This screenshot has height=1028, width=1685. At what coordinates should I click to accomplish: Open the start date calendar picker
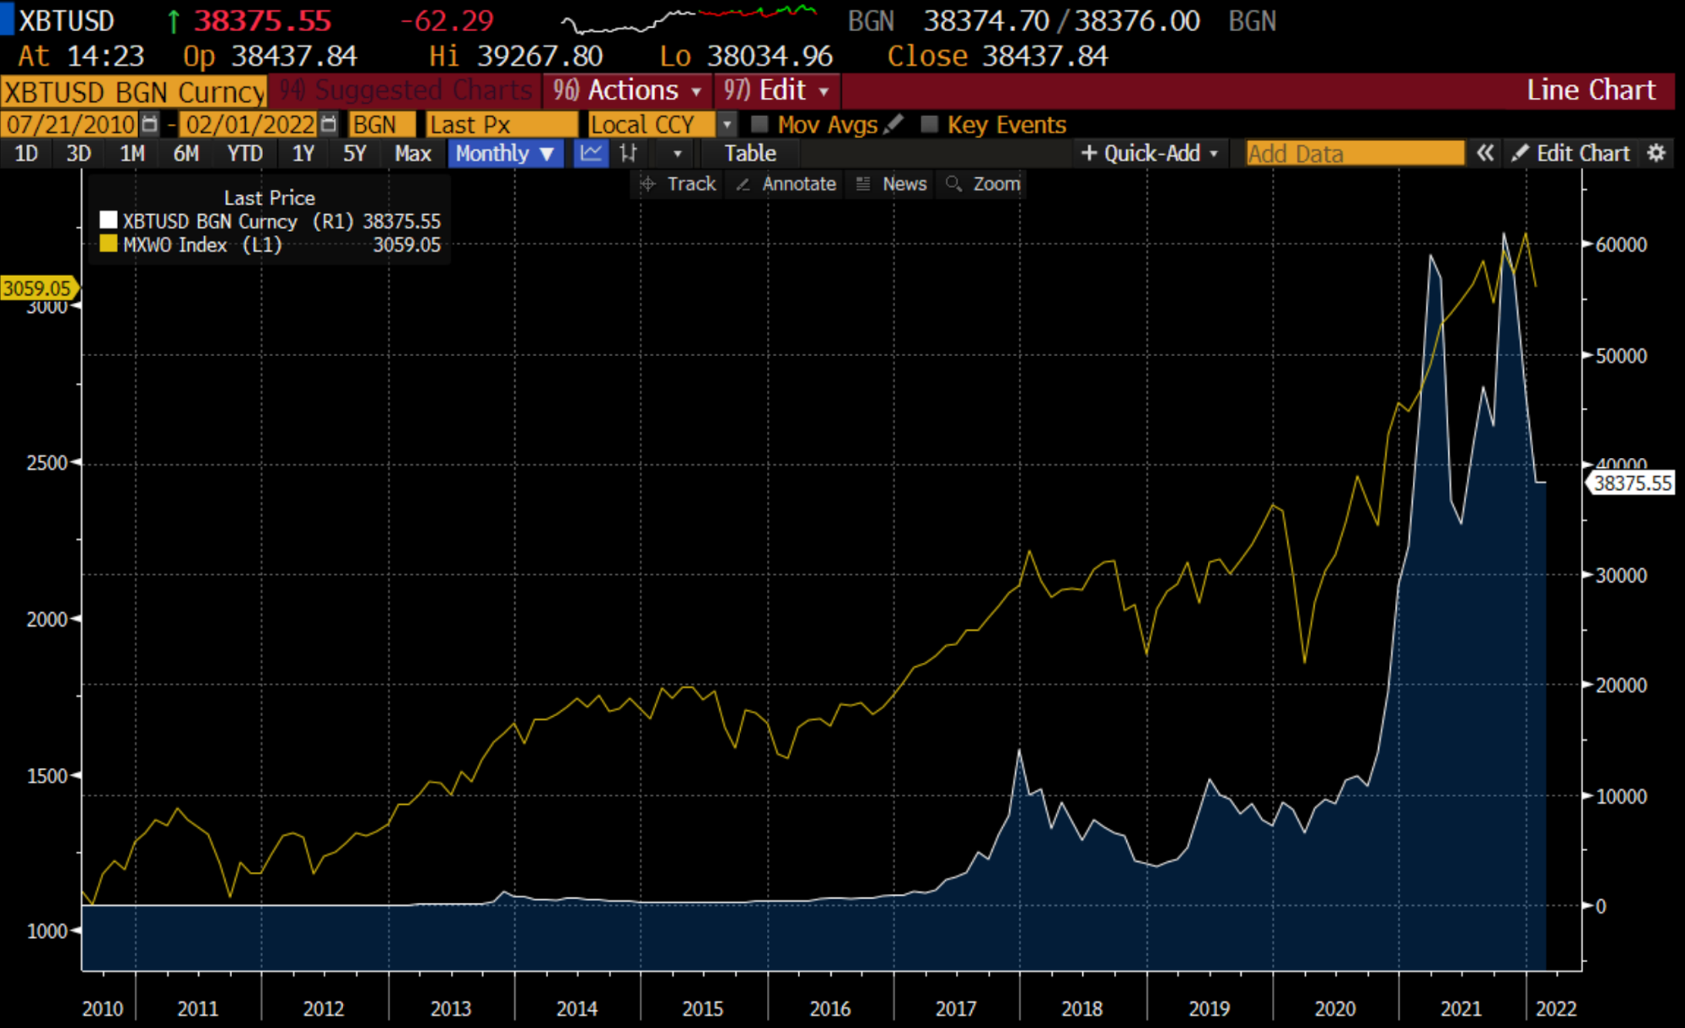click(149, 125)
